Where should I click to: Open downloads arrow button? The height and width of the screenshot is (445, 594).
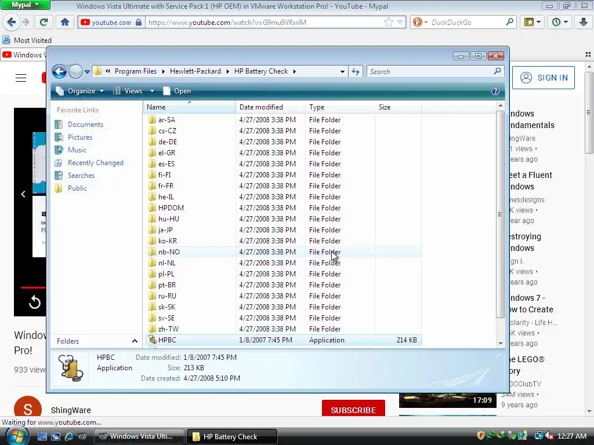[584, 22]
